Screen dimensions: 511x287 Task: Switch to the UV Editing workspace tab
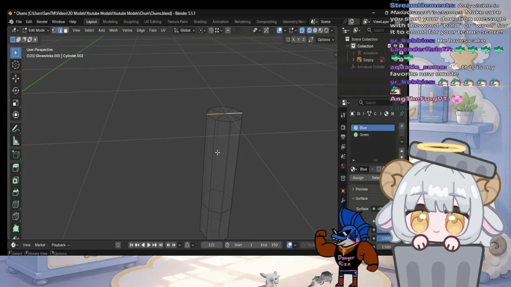pyautogui.click(x=153, y=22)
